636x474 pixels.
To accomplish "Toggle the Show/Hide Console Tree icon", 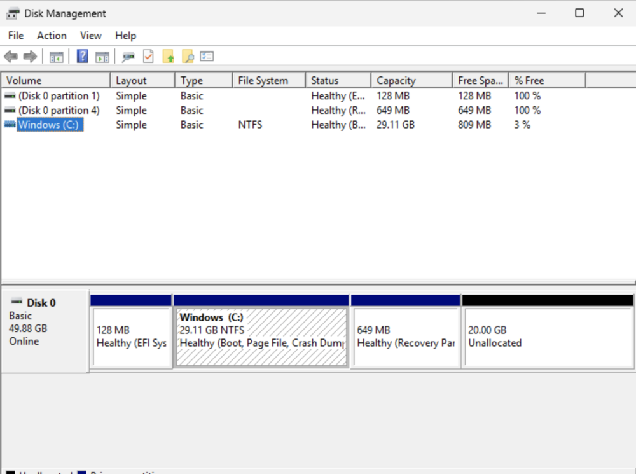I will 57,57.
